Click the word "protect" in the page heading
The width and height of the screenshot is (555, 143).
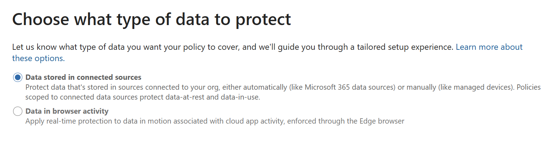click(x=263, y=19)
